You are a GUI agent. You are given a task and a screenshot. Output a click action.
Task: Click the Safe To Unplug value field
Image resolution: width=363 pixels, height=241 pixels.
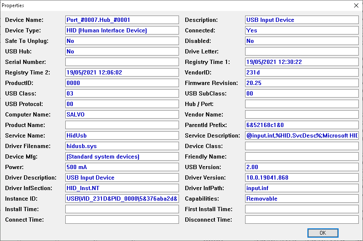pos(122,41)
